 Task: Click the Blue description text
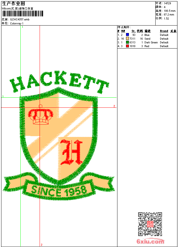(147, 35)
